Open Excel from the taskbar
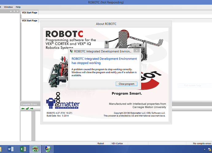This screenshot has width=212, height=153. [x=23, y=149]
